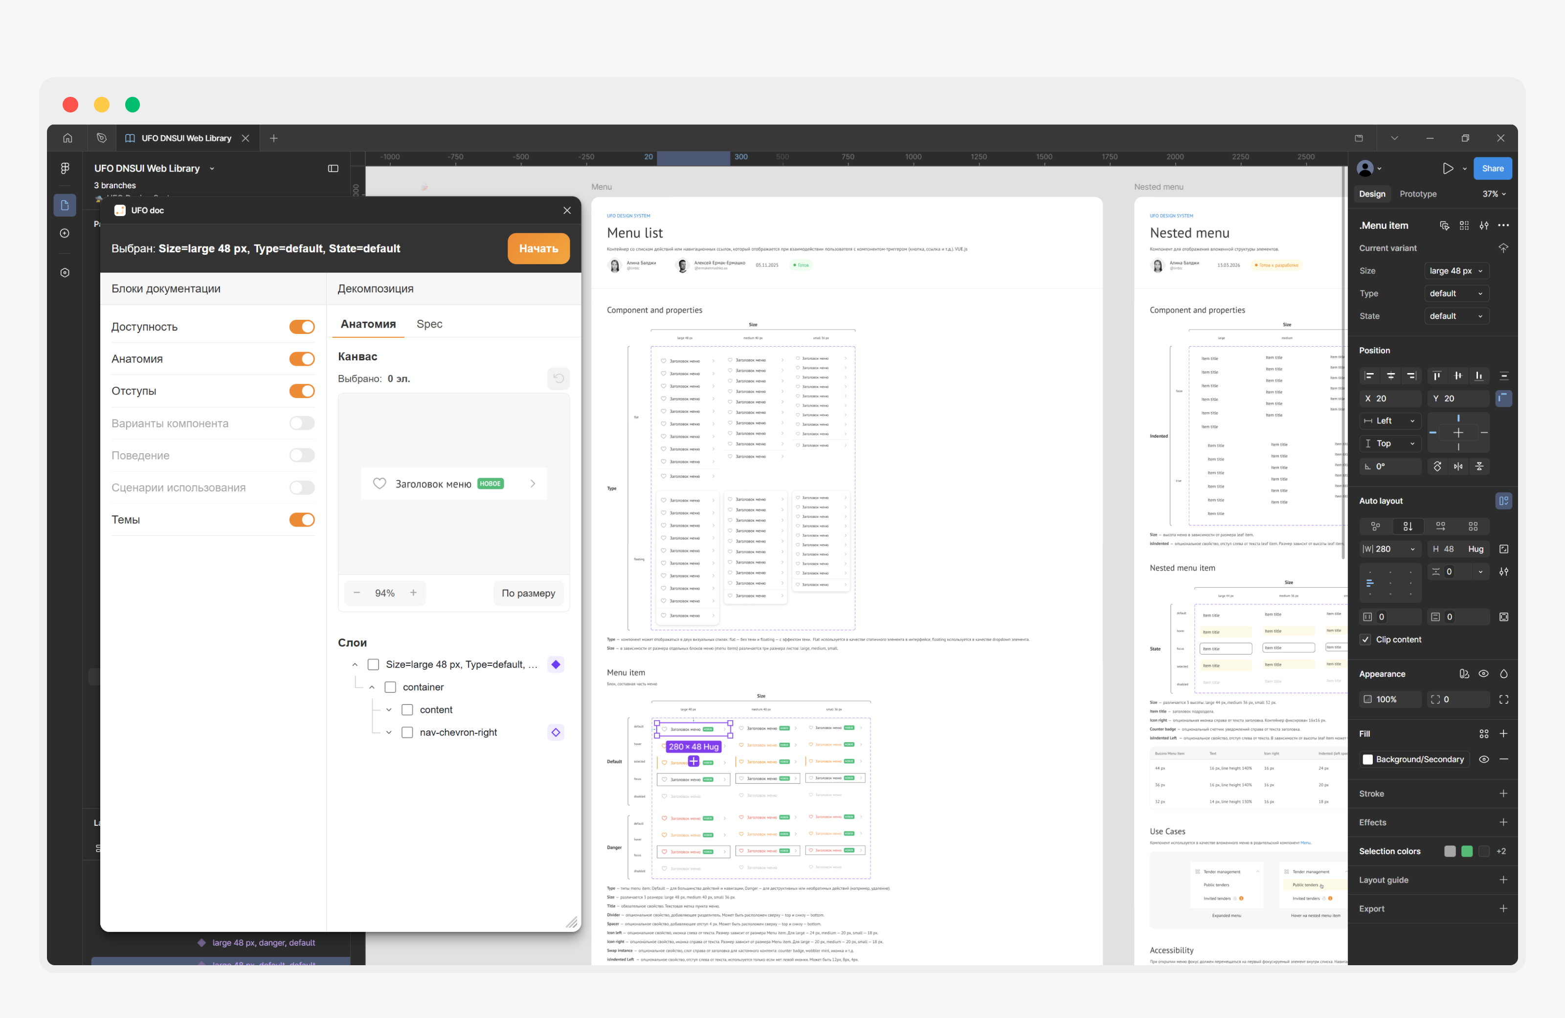Align left in Position panel
1565x1018 pixels.
1370,376
